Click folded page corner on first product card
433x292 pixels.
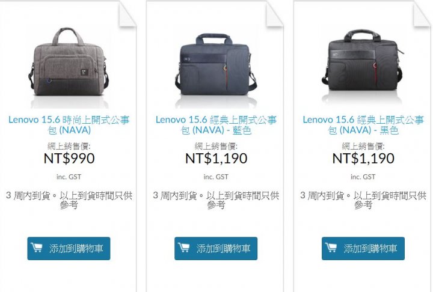[127, 14]
